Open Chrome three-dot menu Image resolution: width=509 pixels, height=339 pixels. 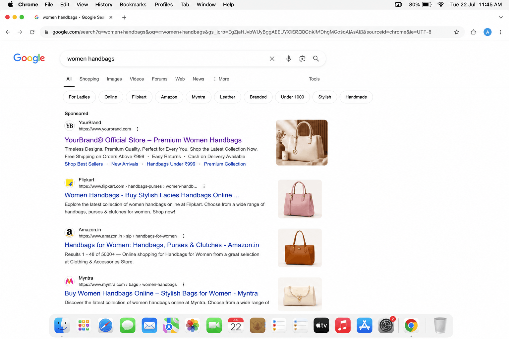500,32
